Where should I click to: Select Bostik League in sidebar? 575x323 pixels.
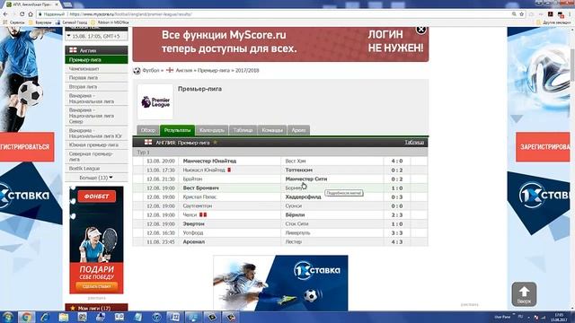point(96,168)
